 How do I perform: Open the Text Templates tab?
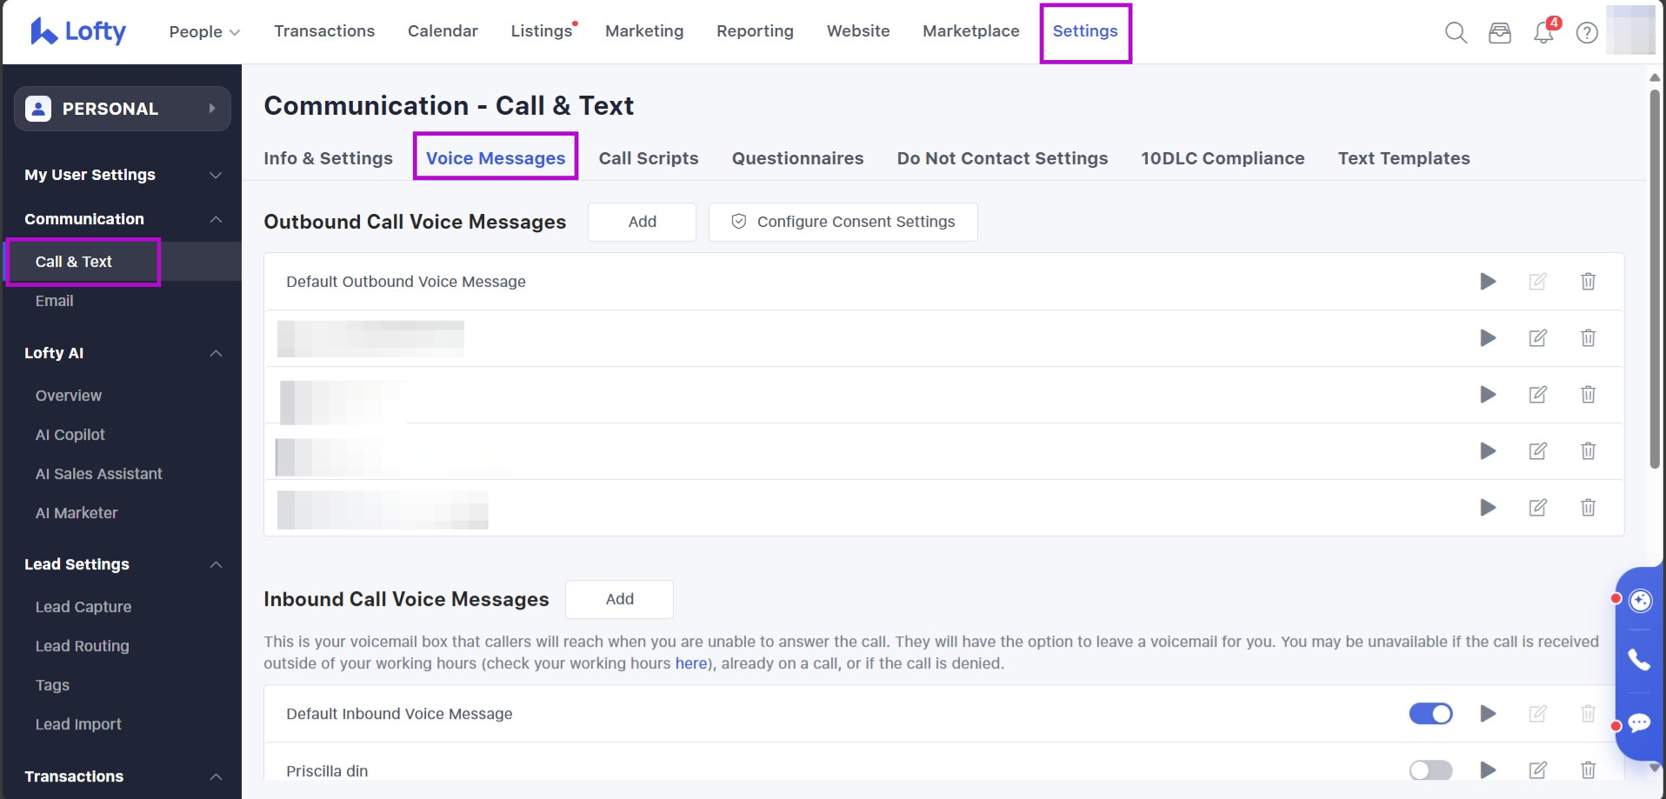[1403, 158]
